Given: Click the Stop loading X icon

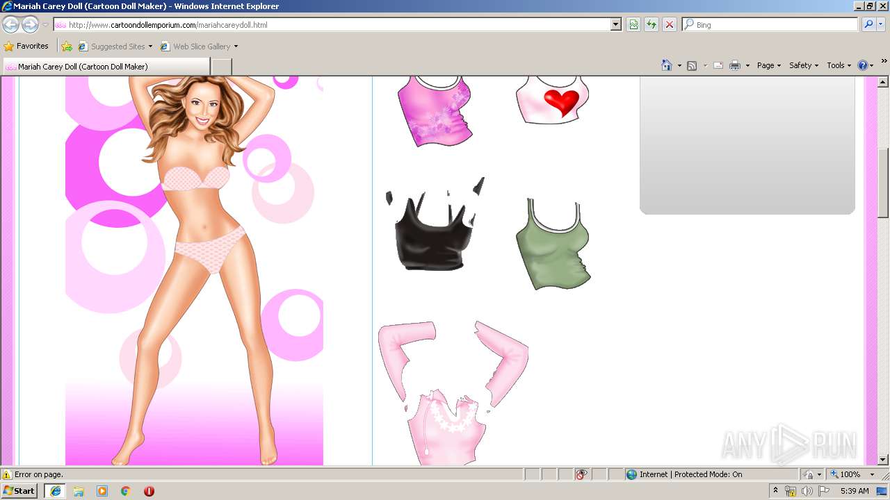Looking at the screenshot, I should (x=670, y=24).
